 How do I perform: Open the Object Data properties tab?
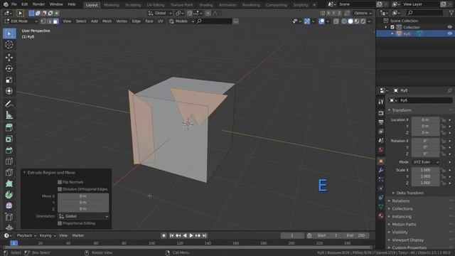(381, 207)
